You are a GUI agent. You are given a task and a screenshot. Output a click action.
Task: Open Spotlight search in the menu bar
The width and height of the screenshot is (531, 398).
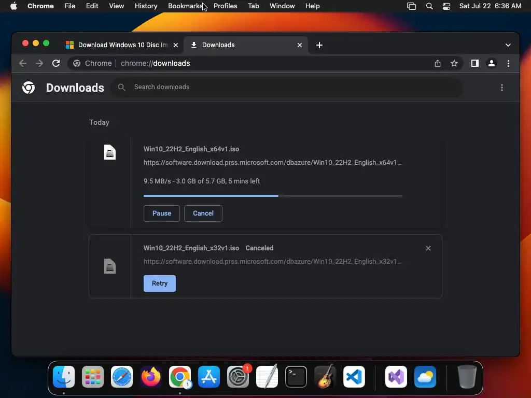[429, 6]
